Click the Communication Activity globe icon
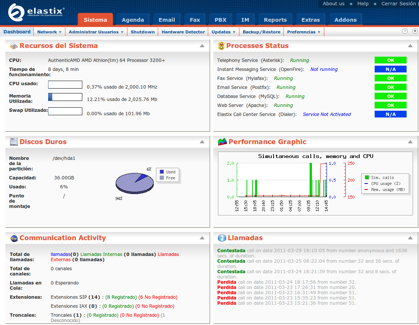419x325 pixels. point(13,238)
